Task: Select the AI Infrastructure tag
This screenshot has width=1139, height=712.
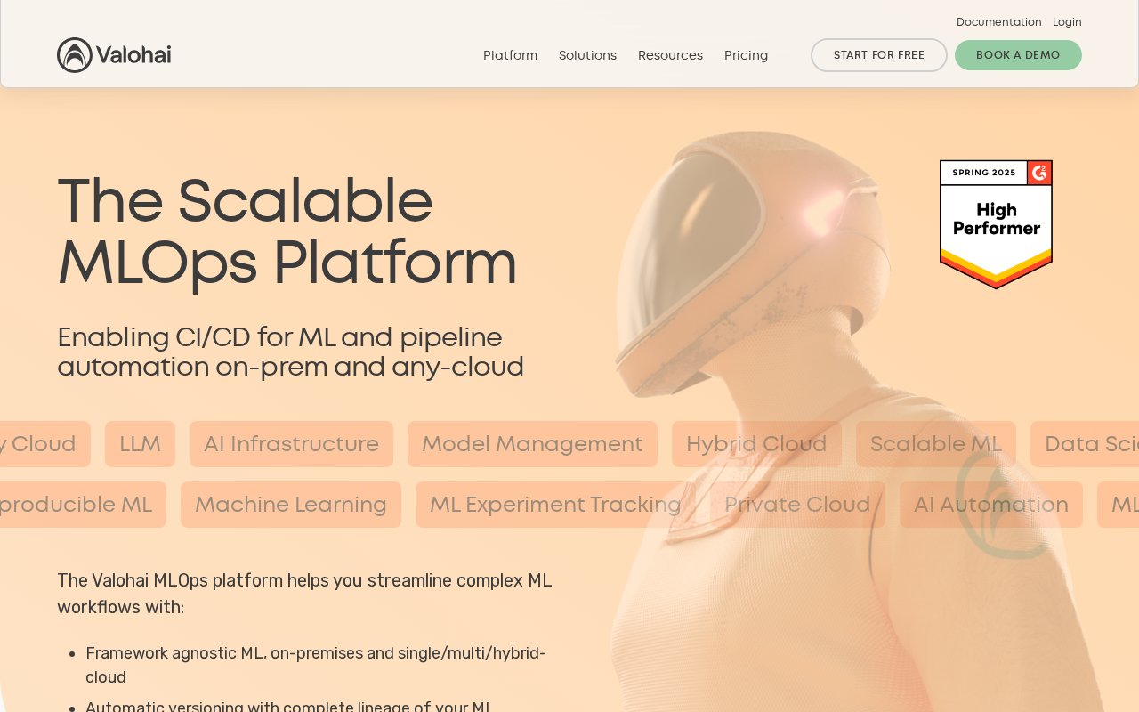Action: 291,444
